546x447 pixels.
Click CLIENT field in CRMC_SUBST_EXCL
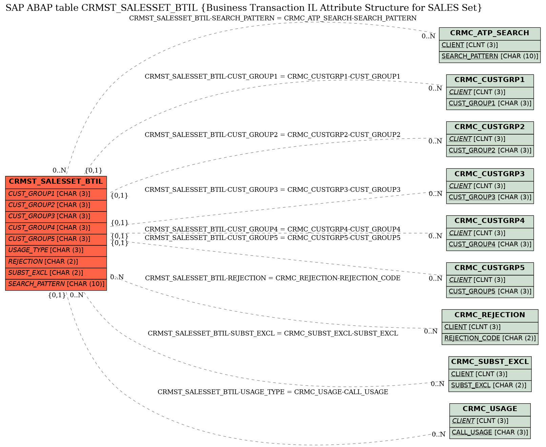(x=490, y=374)
